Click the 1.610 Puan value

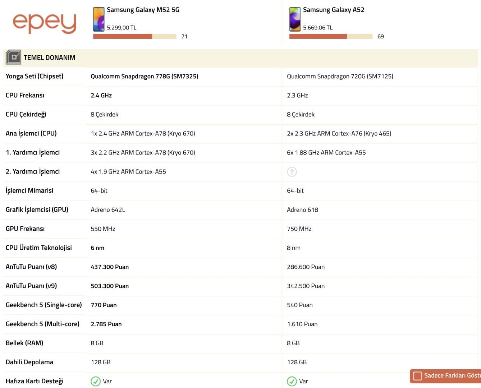(x=302, y=324)
